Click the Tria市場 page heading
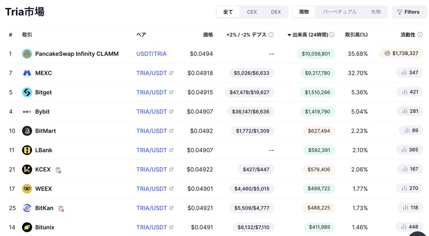The image size is (429, 236). 25,12
